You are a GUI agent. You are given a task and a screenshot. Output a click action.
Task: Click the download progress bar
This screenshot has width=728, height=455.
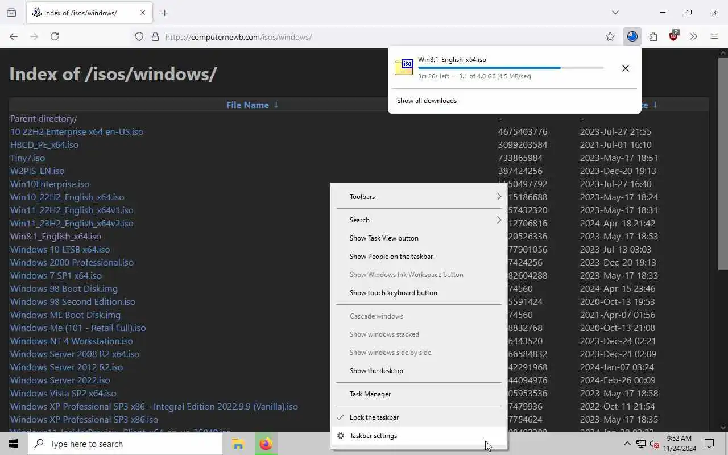(511, 68)
